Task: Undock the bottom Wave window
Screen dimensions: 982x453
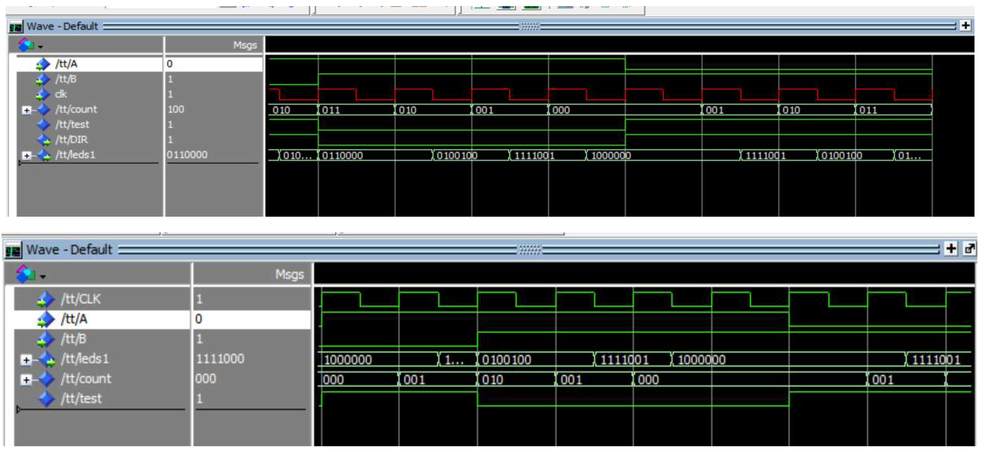Action: 970,248
